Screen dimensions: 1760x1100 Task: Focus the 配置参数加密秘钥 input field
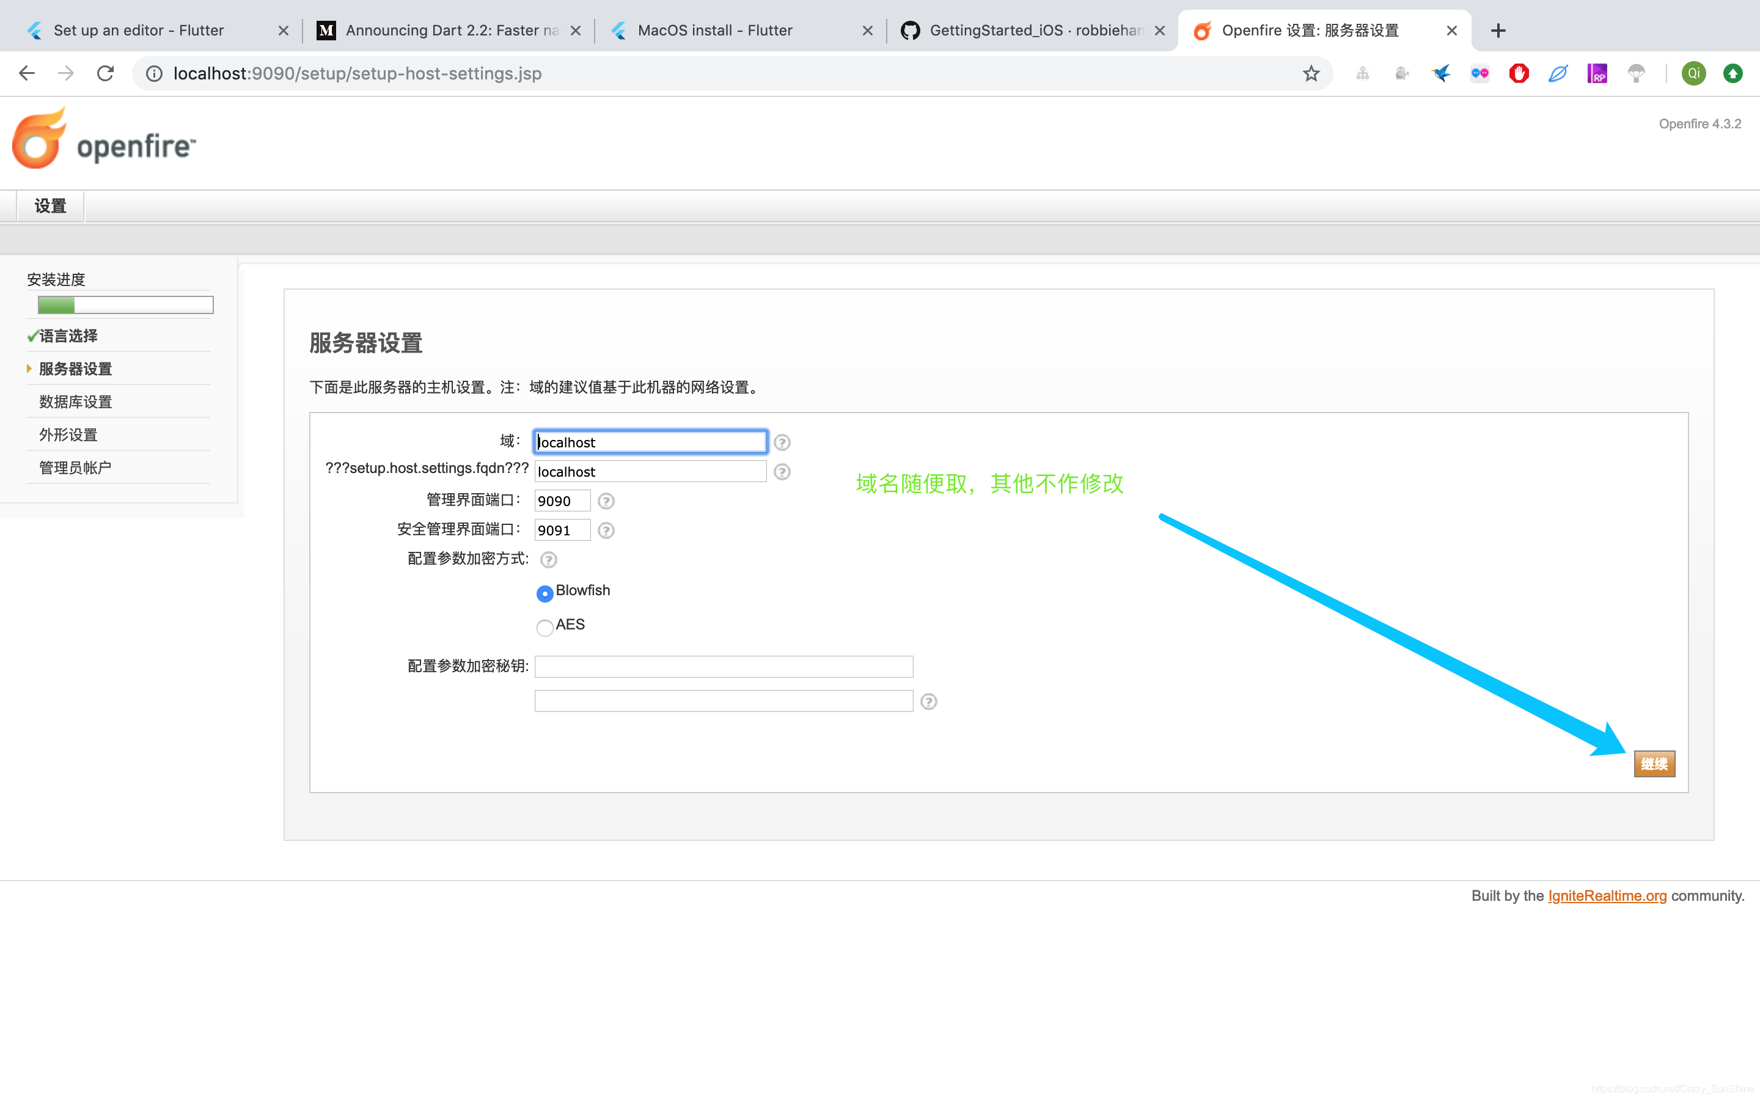click(724, 666)
